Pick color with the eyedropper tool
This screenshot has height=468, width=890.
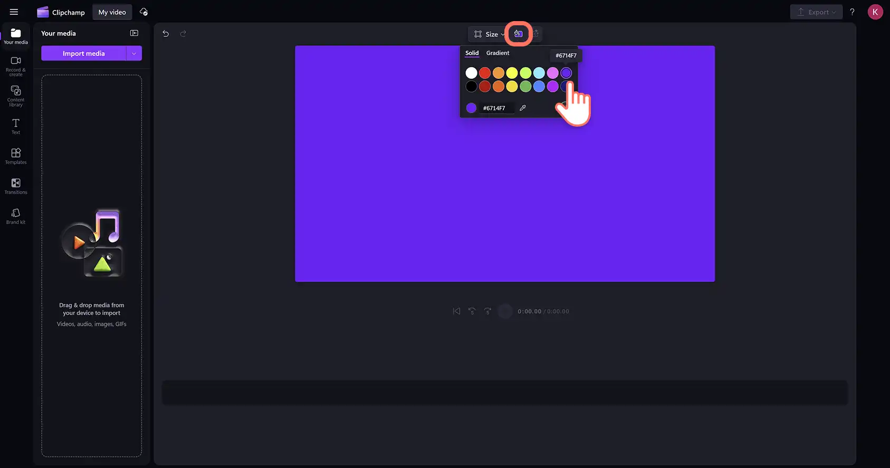(x=523, y=108)
